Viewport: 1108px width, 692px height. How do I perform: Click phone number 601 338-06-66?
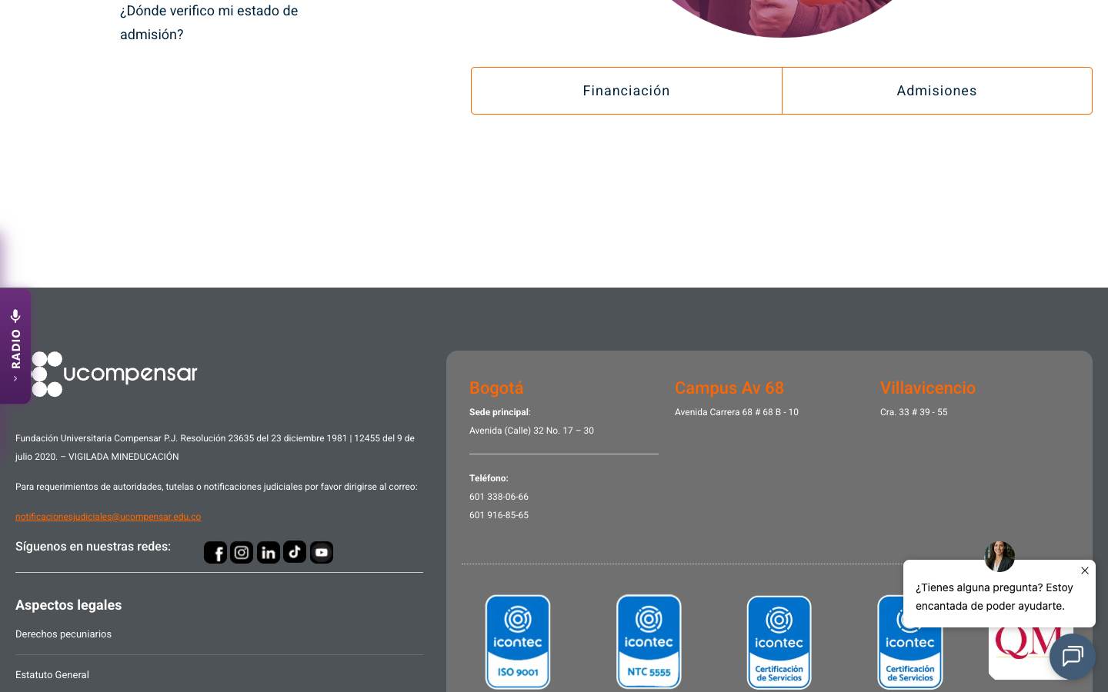(499, 497)
